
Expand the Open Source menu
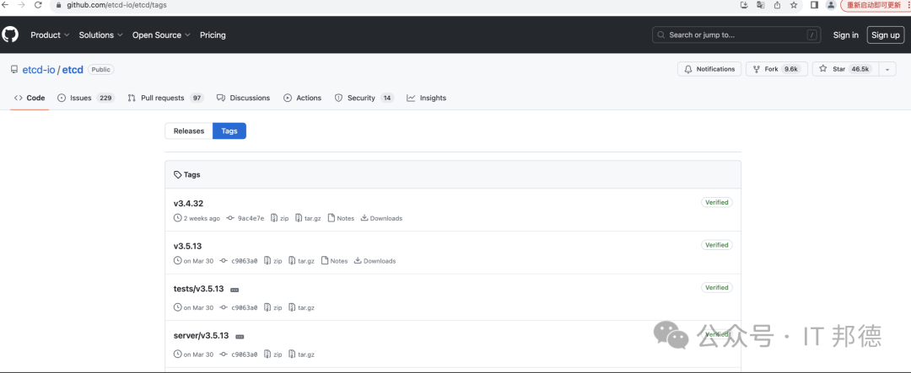tap(161, 35)
